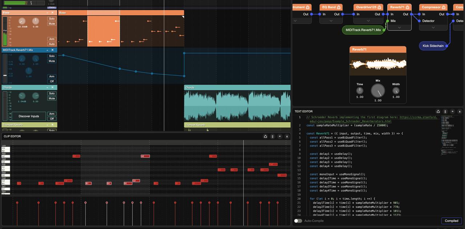This screenshot has width=465, height=229.
Task: Click the triangle icon on Overdrive125 node
Action: tap(379, 7)
